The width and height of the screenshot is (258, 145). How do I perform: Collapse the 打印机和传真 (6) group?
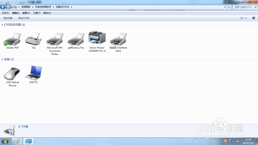point(2,25)
